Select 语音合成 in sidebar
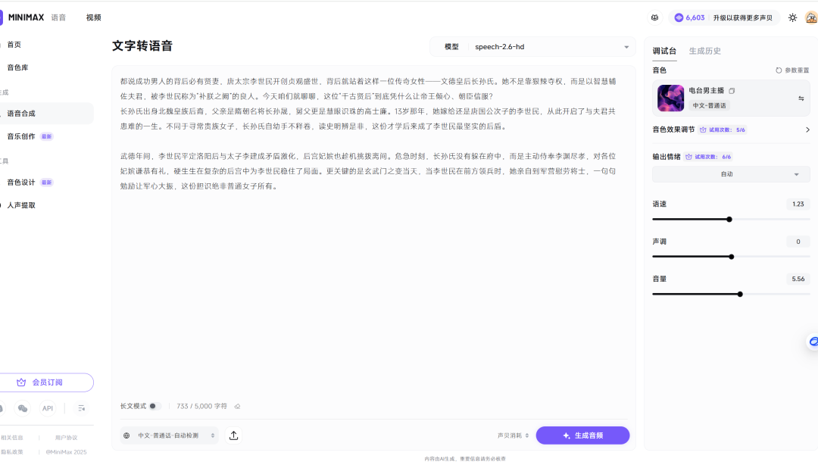 coord(46,114)
